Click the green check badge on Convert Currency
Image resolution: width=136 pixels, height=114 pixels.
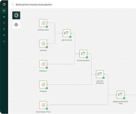[x=104, y=78]
